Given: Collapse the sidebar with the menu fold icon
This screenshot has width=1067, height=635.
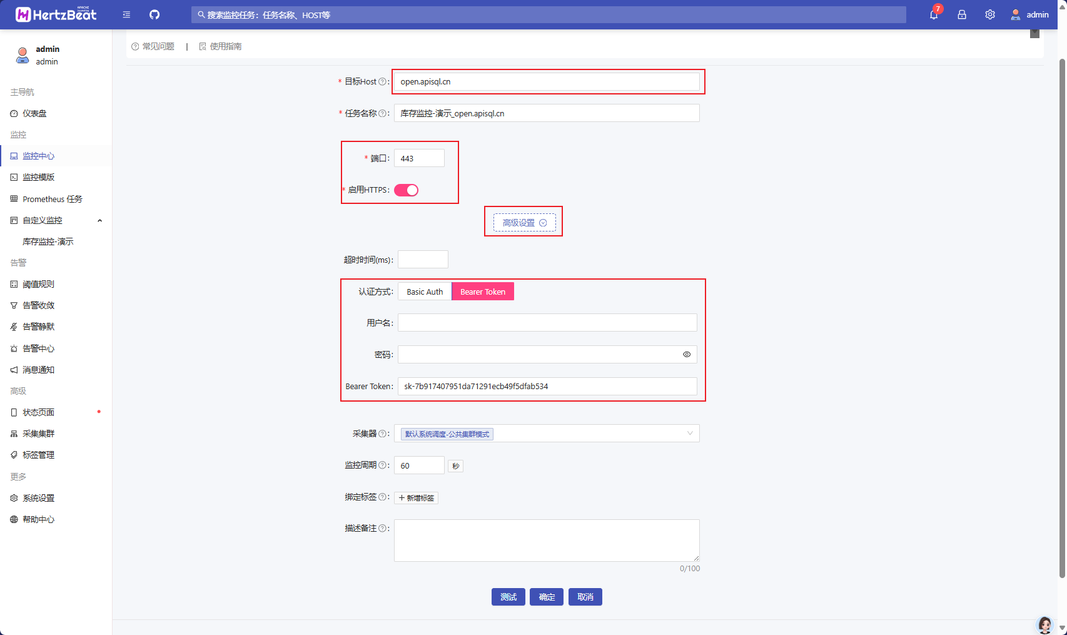Looking at the screenshot, I should (126, 14).
